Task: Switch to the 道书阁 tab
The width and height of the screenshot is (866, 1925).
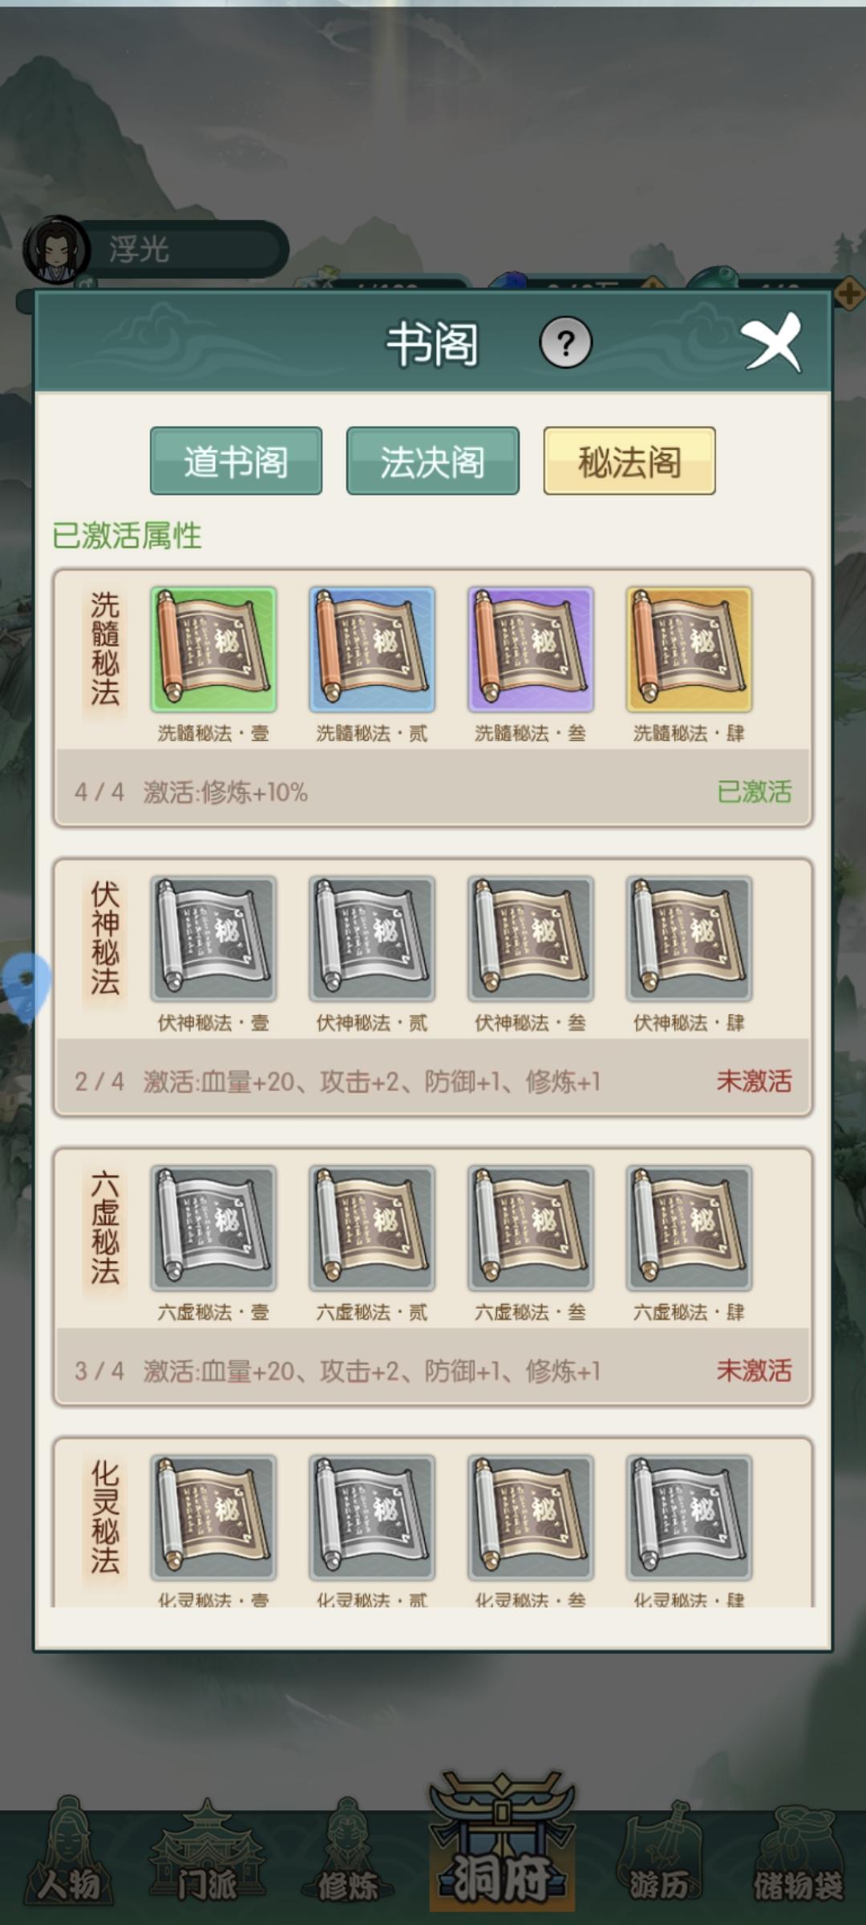Action: click(x=236, y=461)
